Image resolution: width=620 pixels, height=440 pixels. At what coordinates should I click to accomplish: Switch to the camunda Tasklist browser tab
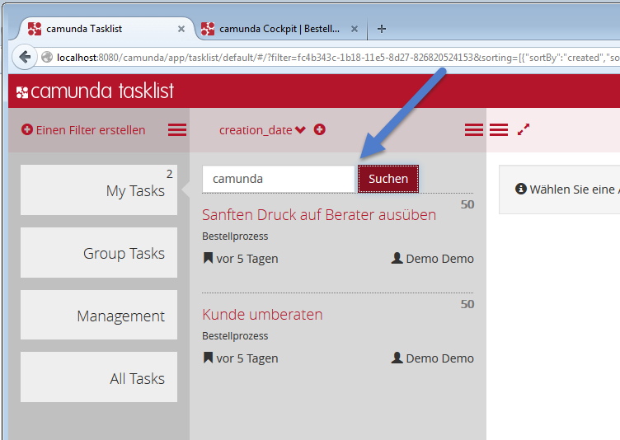[x=103, y=29]
